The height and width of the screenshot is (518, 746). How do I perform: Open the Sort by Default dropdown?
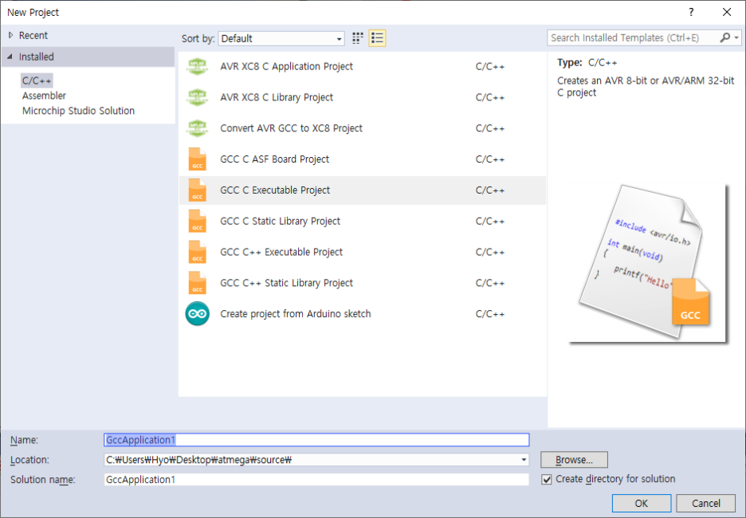tap(281, 38)
